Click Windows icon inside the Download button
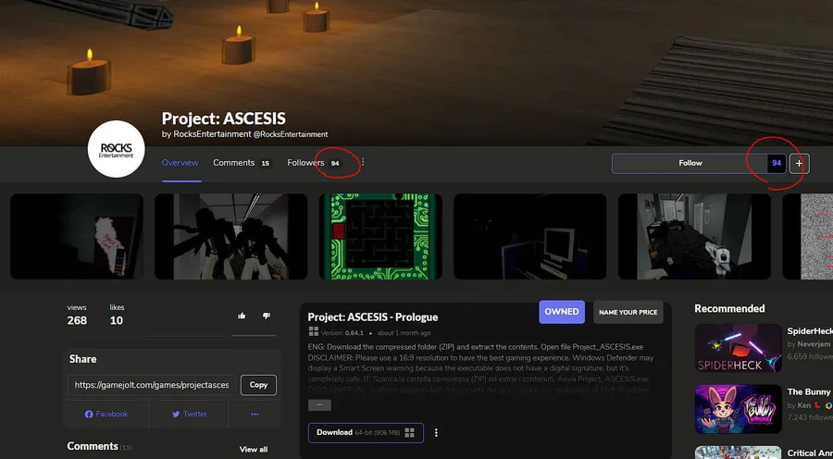833x459 pixels. (x=409, y=433)
